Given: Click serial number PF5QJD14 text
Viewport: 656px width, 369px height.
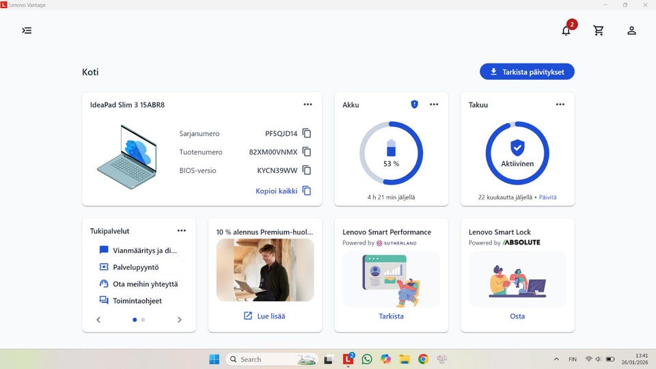Looking at the screenshot, I should pyautogui.click(x=281, y=133).
